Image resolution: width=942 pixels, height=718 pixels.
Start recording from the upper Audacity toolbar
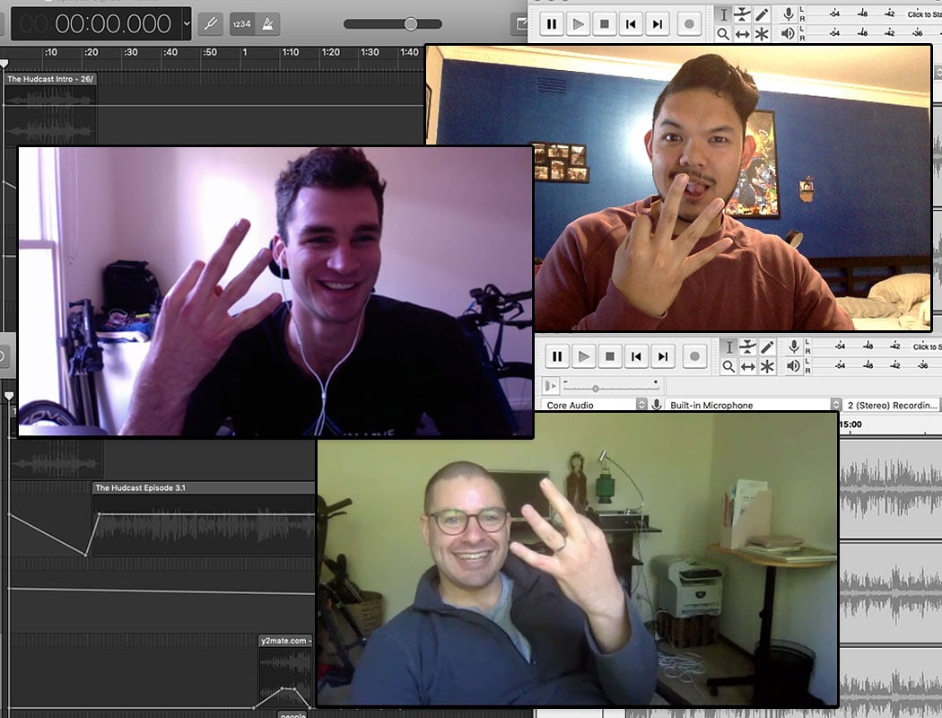689,24
